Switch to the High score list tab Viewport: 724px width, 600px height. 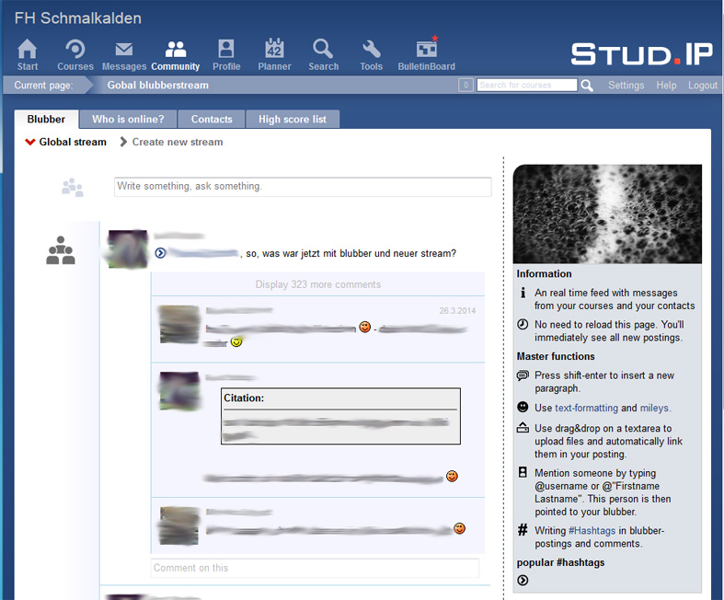tap(293, 119)
